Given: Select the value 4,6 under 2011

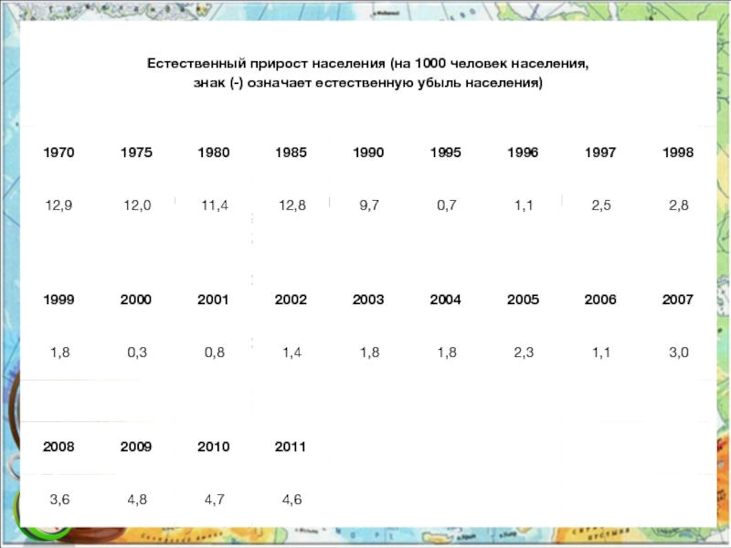Looking at the screenshot, I should [x=291, y=500].
